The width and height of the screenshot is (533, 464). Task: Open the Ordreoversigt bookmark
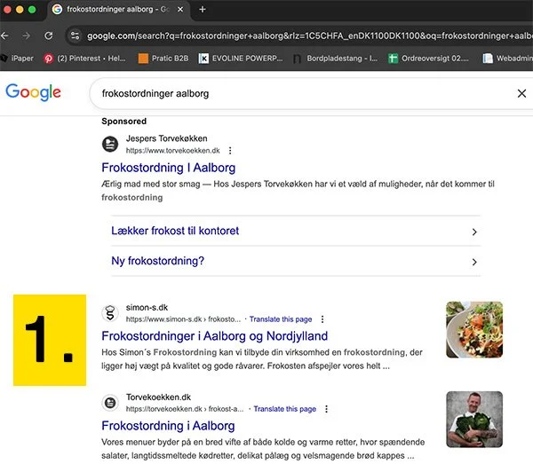coord(429,59)
